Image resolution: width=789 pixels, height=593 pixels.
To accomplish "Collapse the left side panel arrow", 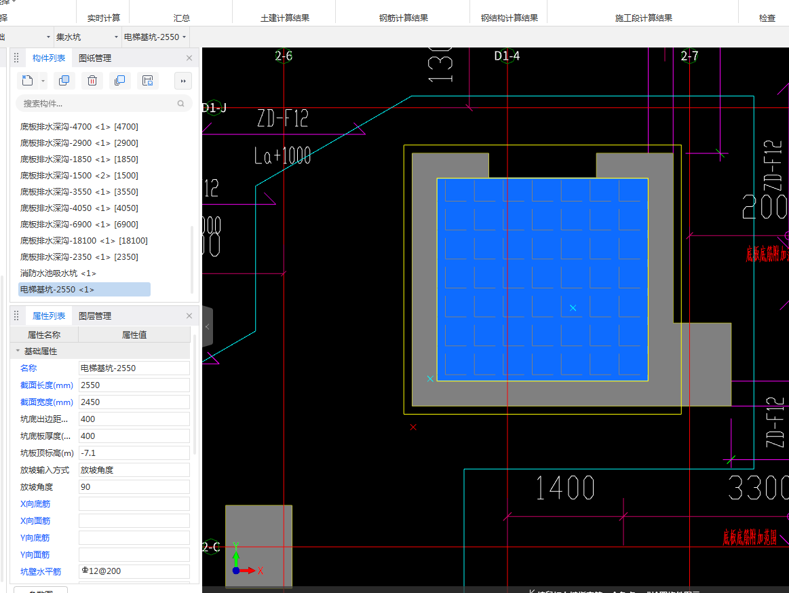I will 208,327.
